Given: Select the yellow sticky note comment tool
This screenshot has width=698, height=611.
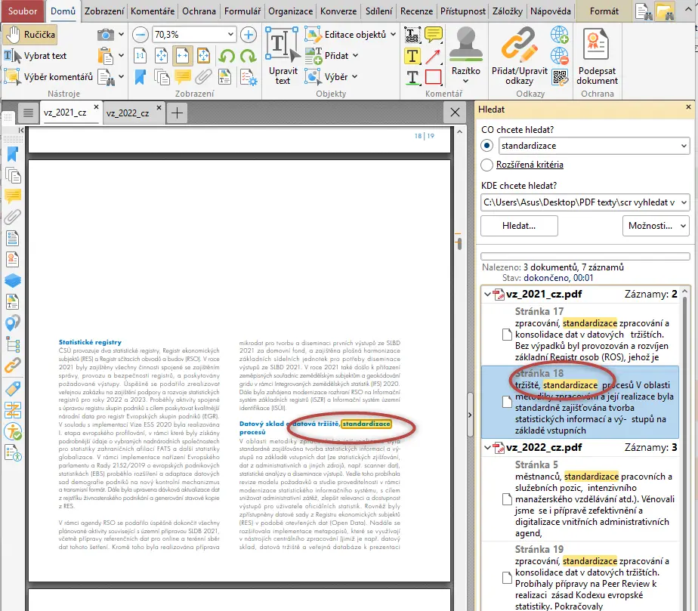Looking at the screenshot, I should 434,34.
